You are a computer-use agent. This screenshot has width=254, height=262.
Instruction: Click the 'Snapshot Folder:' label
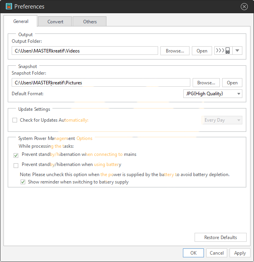29,73
